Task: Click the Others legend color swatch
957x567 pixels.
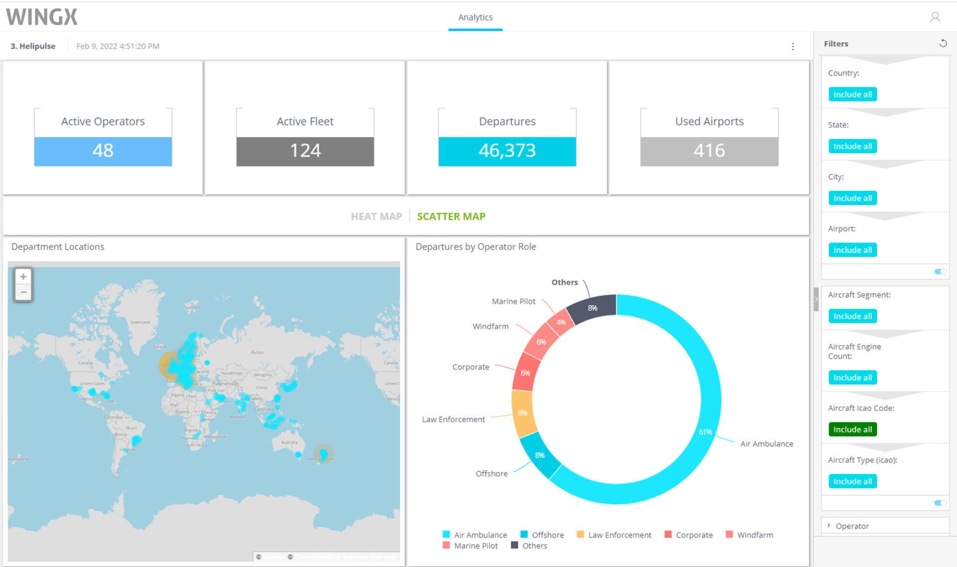Action: (x=514, y=546)
